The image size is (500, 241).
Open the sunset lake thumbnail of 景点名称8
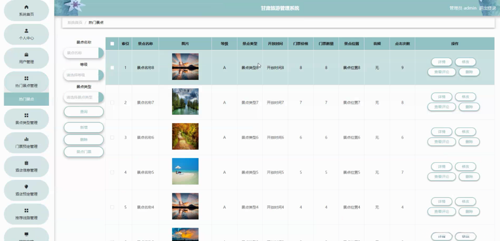point(185,66)
